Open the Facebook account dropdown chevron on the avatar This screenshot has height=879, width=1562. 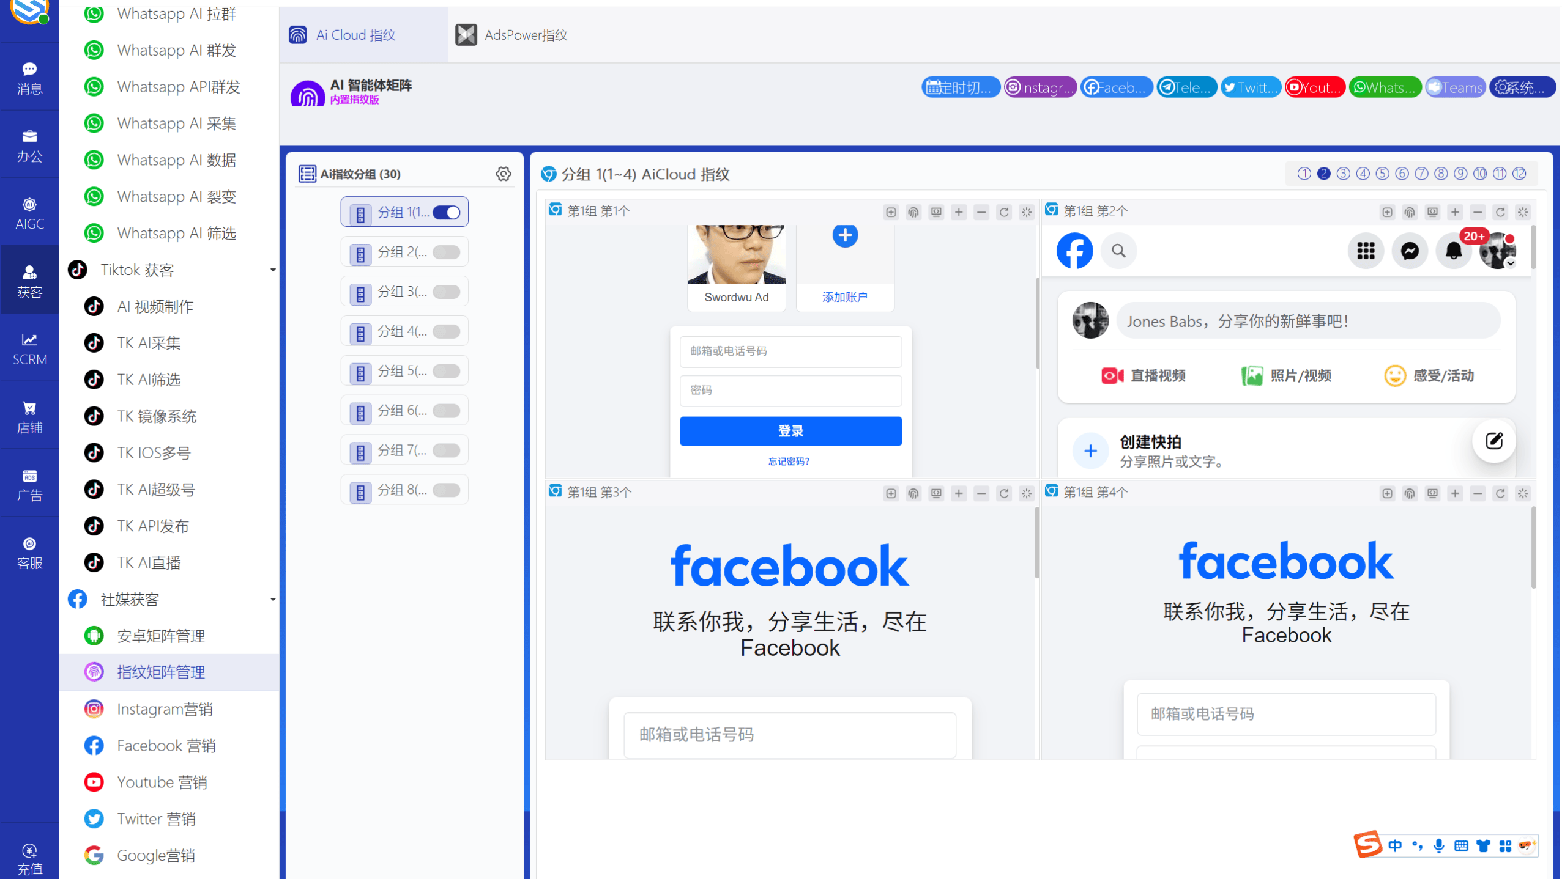pyautogui.click(x=1510, y=264)
